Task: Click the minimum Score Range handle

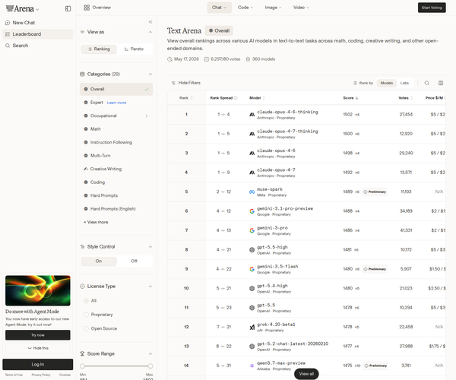Action: (82, 366)
